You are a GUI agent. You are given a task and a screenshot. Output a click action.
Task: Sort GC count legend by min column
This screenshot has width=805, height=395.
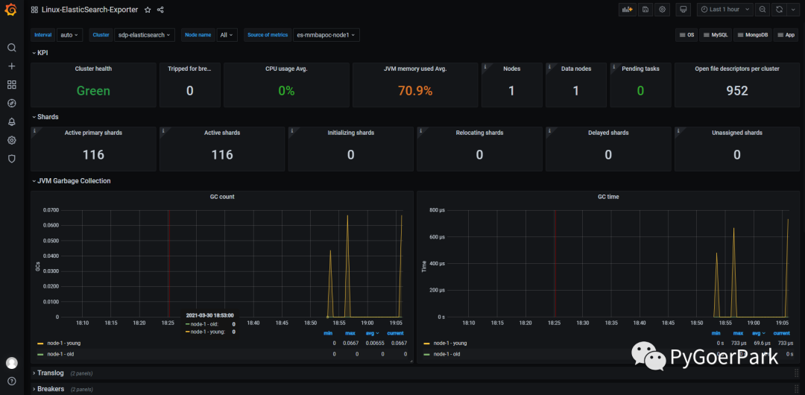tap(328, 333)
